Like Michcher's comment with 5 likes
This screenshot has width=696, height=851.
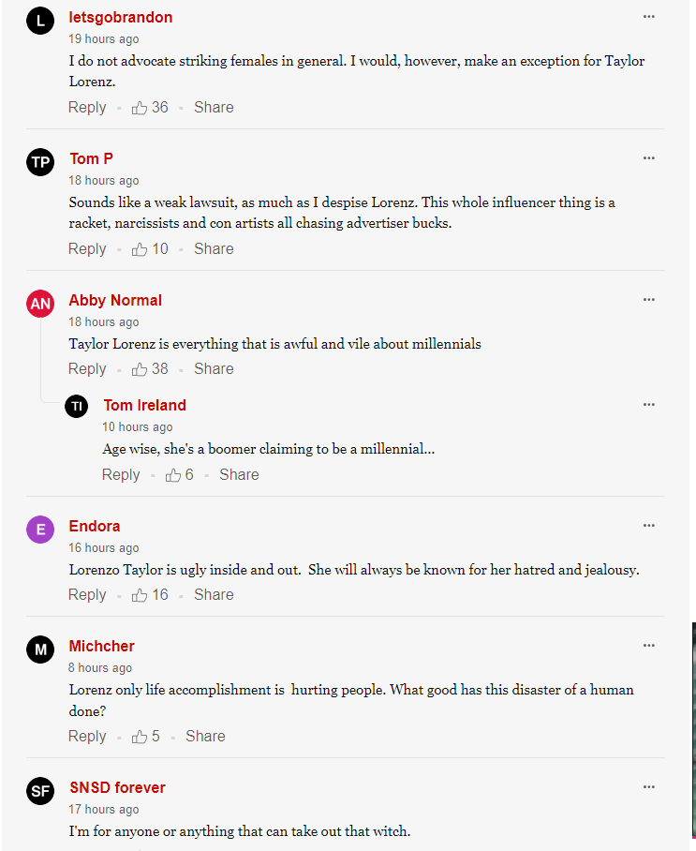click(140, 737)
